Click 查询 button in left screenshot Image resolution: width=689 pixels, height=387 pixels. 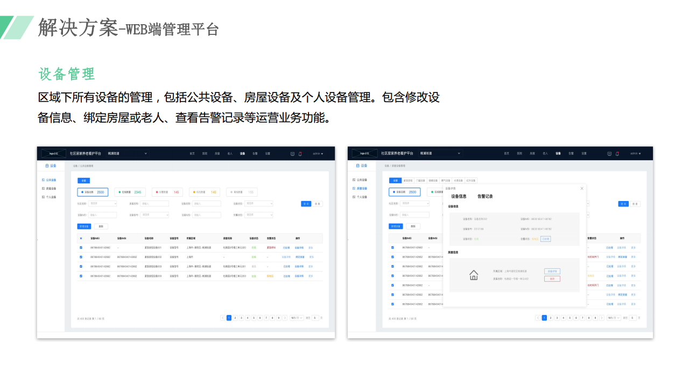click(x=306, y=204)
